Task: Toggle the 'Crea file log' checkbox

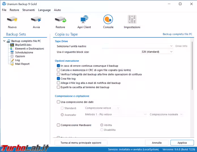Action: tap(58, 79)
